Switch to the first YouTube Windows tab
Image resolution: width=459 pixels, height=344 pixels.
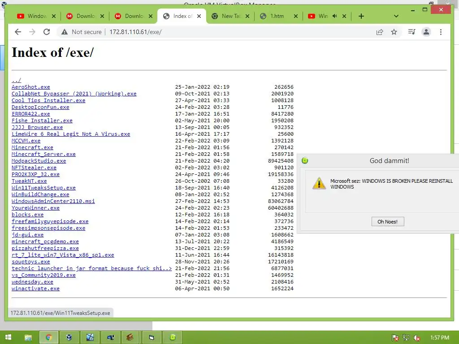coord(36,16)
